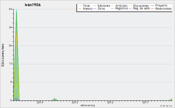Click the Registros legend entry

coord(119,8)
